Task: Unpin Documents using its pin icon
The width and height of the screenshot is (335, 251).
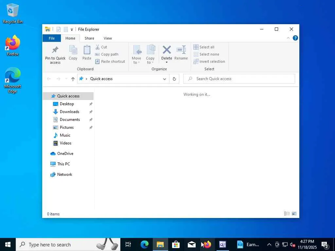Action: [x=91, y=120]
